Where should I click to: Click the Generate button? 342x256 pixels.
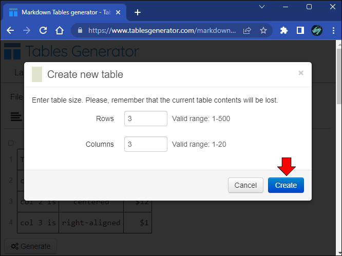pos(30,246)
